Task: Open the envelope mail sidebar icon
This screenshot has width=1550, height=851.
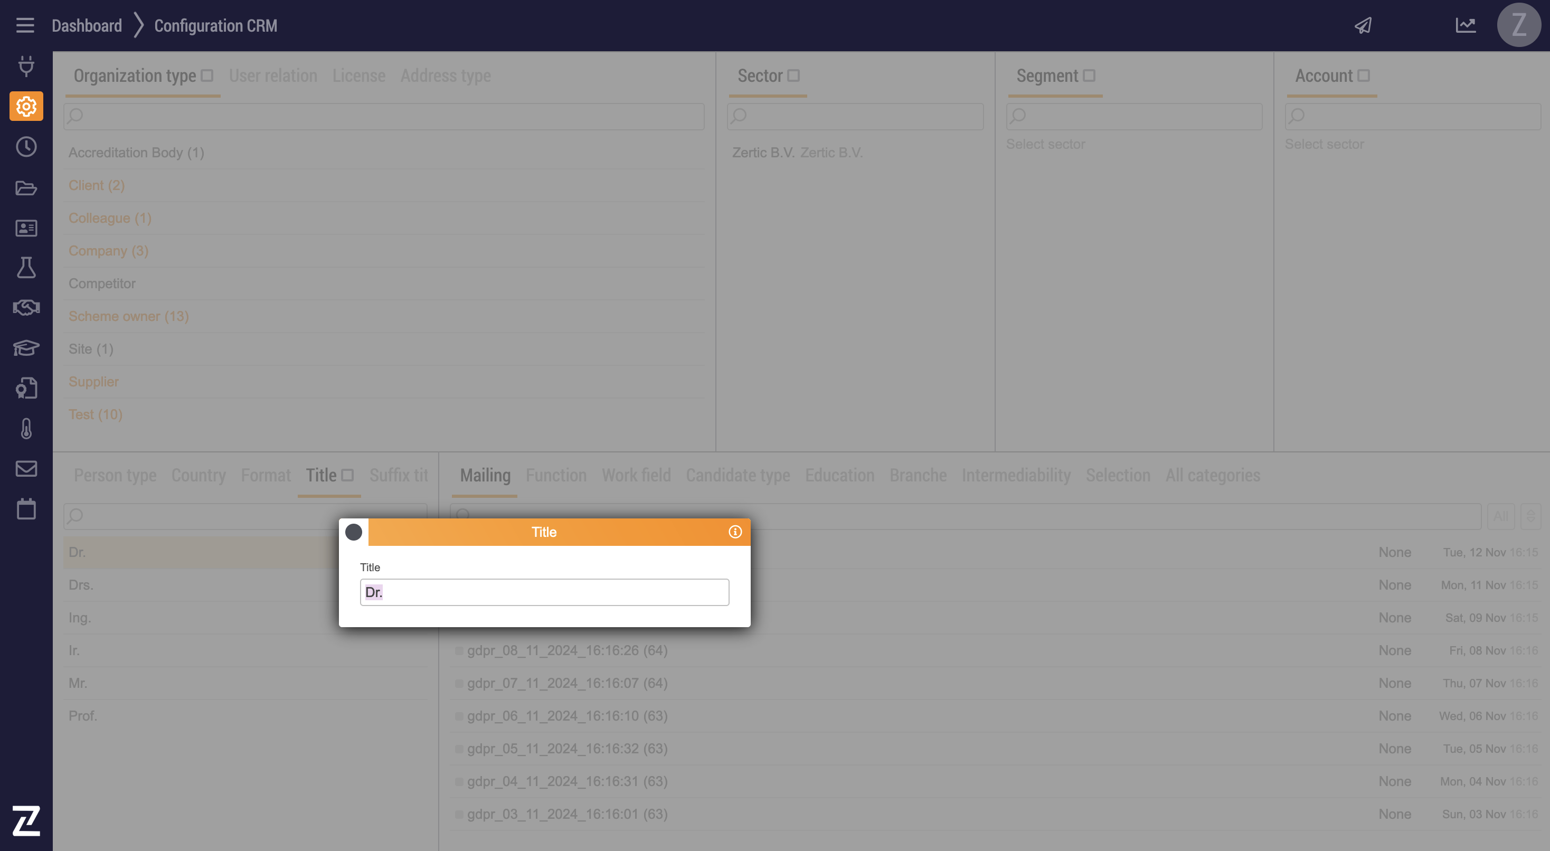Action: coord(26,469)
